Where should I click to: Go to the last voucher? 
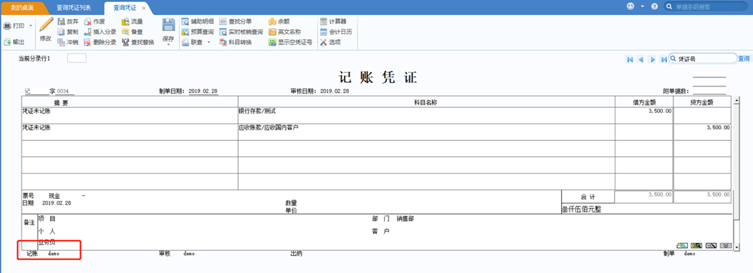coord(663,59)
